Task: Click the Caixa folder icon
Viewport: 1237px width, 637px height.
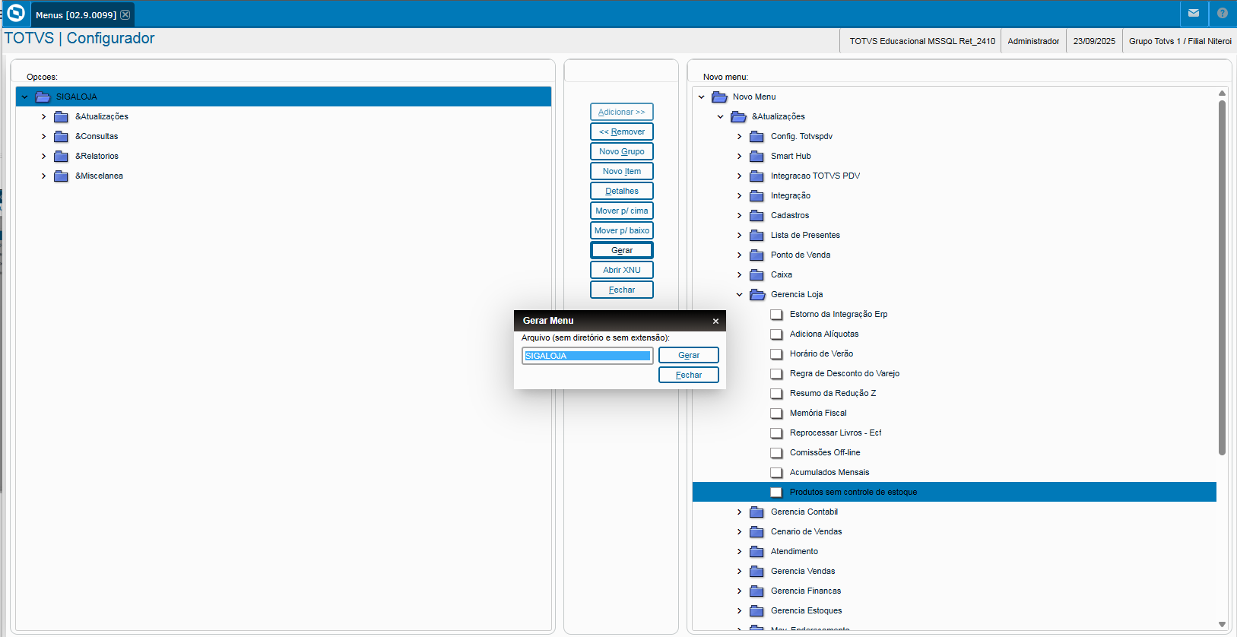Action: [x=757, y=275]
